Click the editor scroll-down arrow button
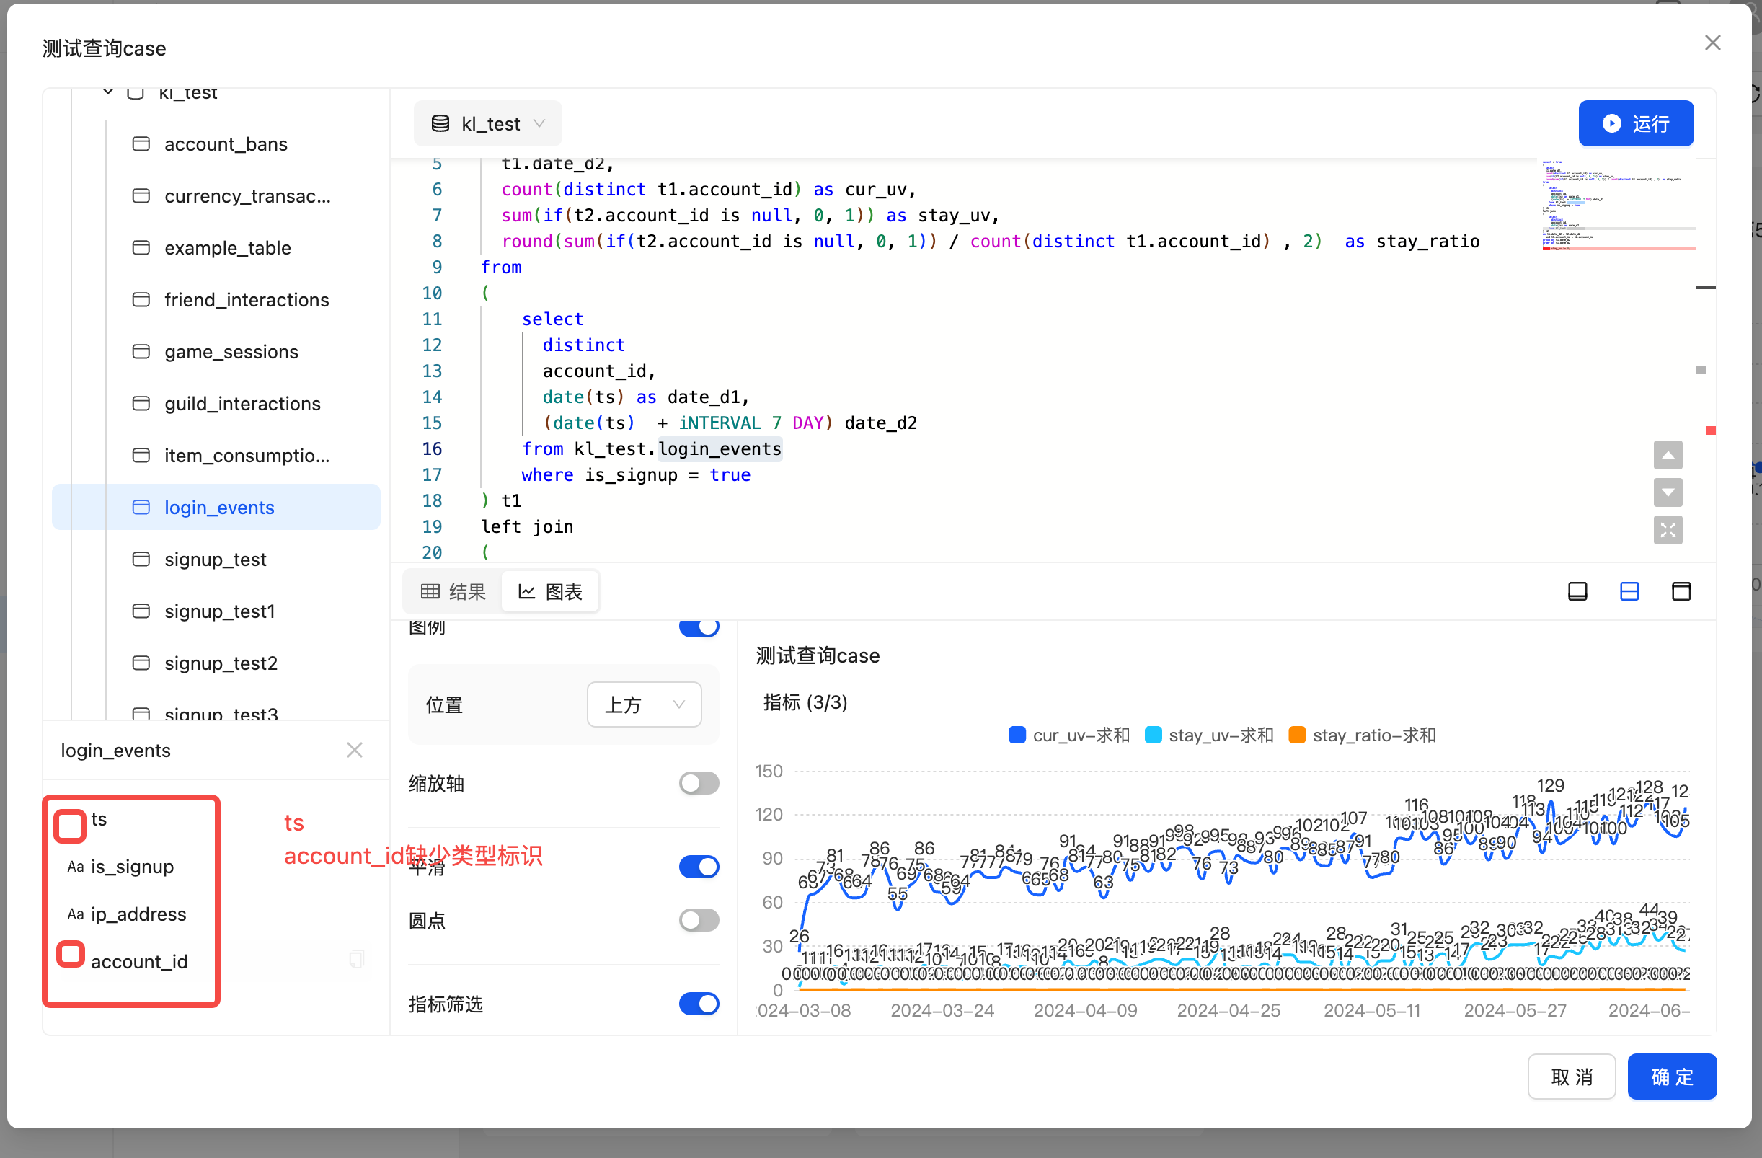1762x1158 pixels. pos(1668,492)
